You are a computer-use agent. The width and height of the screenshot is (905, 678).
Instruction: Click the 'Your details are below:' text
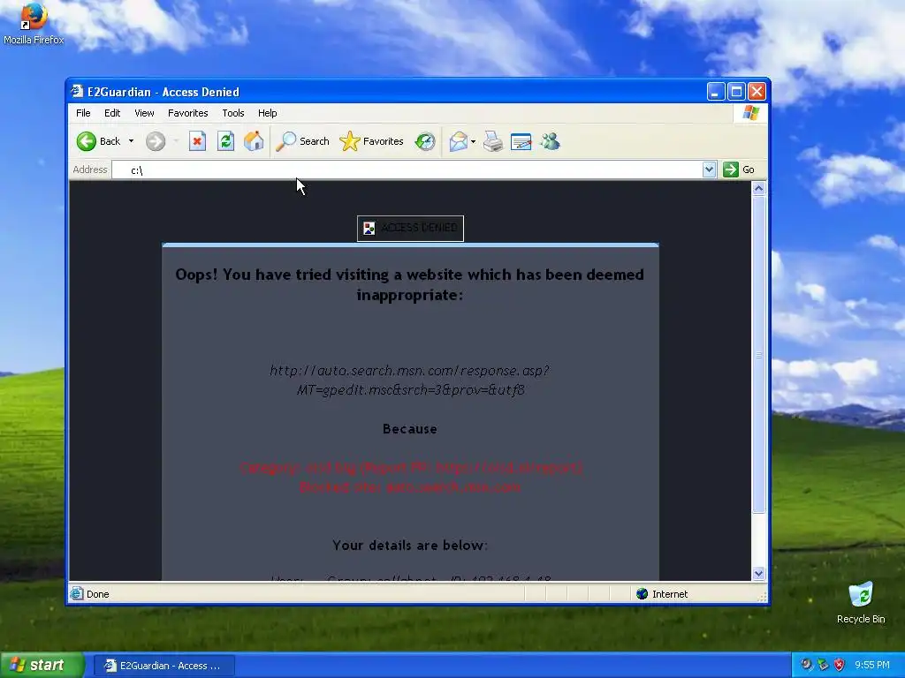tap(410, 546)
